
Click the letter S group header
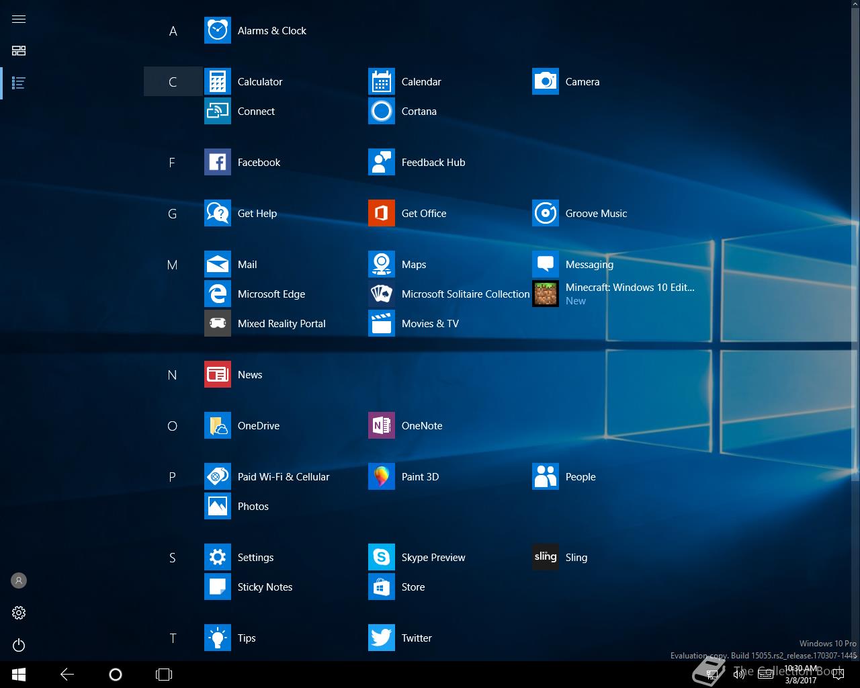[173, 557]
